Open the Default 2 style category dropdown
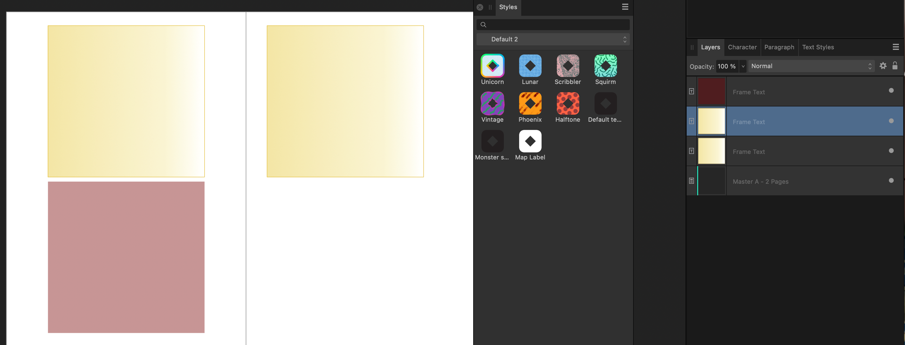 click(x=553, y=39)
